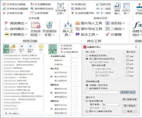Toggle 图片大小随单元格而变 checkbox
The width and height of the screenshot is (142, 118).
coord(87,111)
